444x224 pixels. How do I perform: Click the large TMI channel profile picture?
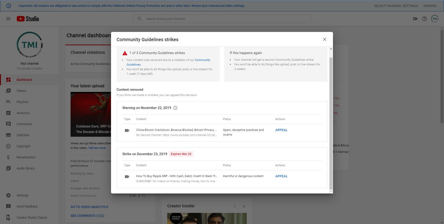click(30, 45)
